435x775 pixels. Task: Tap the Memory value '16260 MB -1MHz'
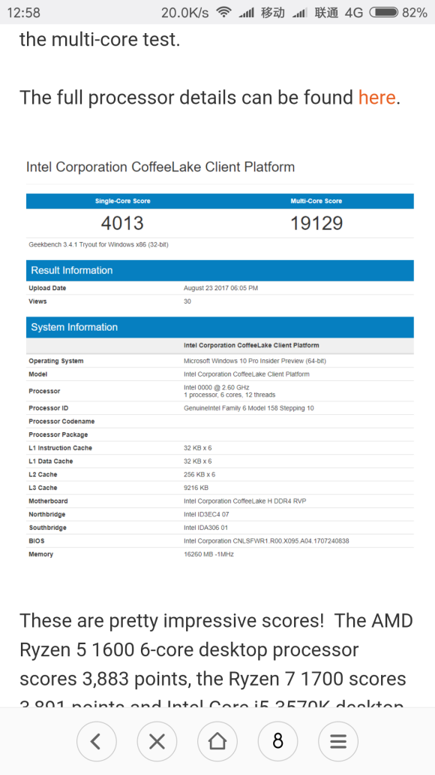point(208,555)
